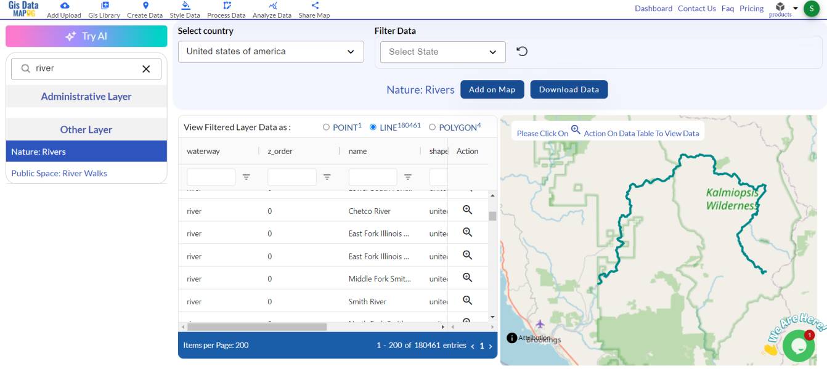Viewport: 827px width, 369px height.
Task: Select the Share Map tool
Action: [314, 9]
